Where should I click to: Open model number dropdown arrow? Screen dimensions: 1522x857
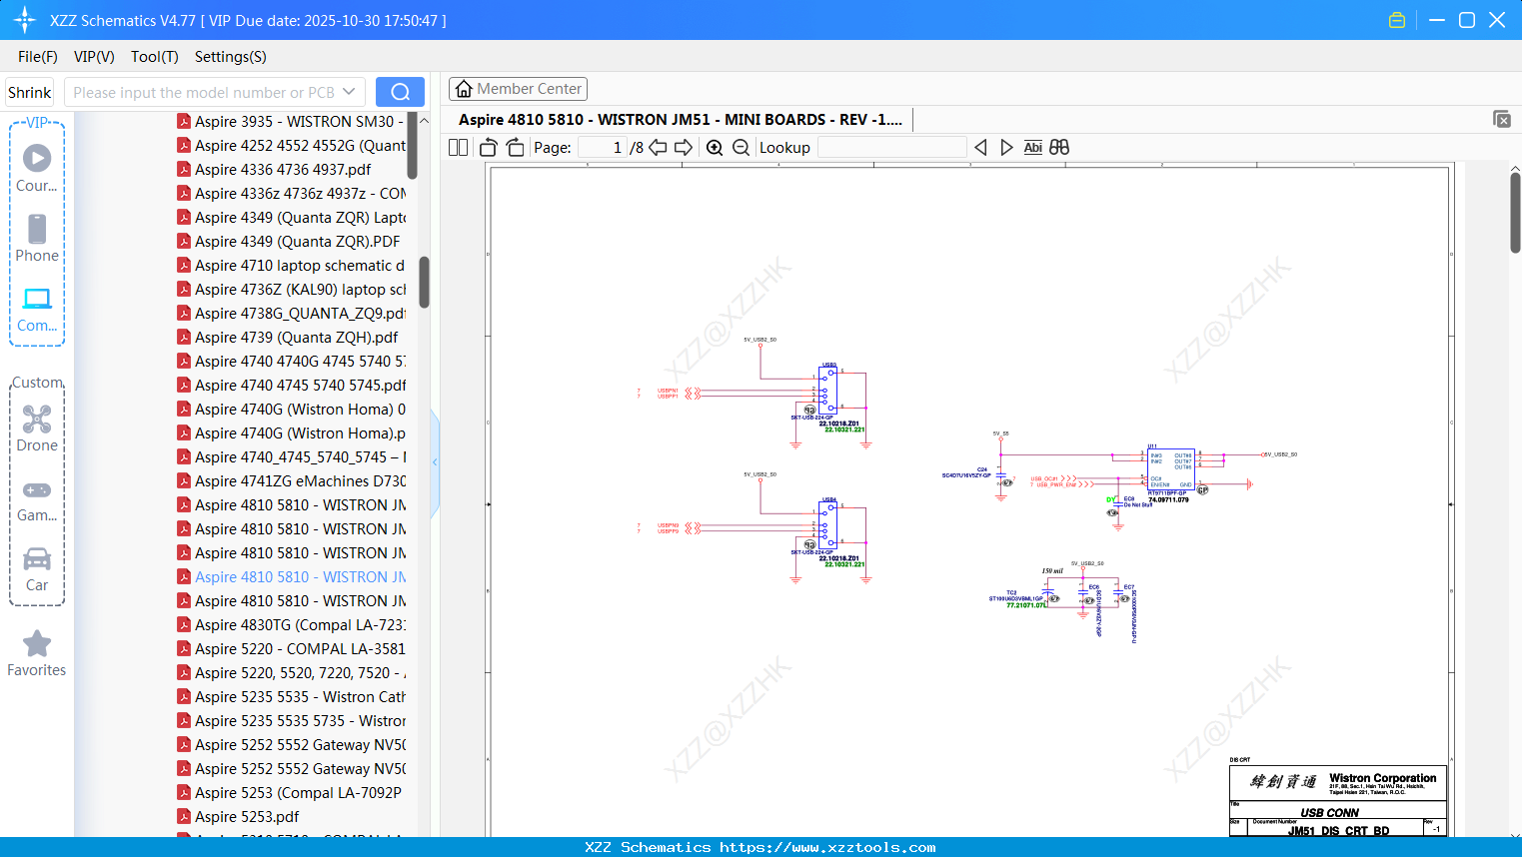click(349, 92)
